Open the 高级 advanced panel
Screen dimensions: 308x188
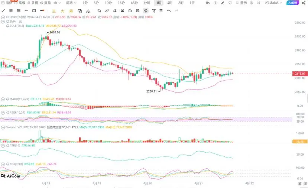click(20, 3)
